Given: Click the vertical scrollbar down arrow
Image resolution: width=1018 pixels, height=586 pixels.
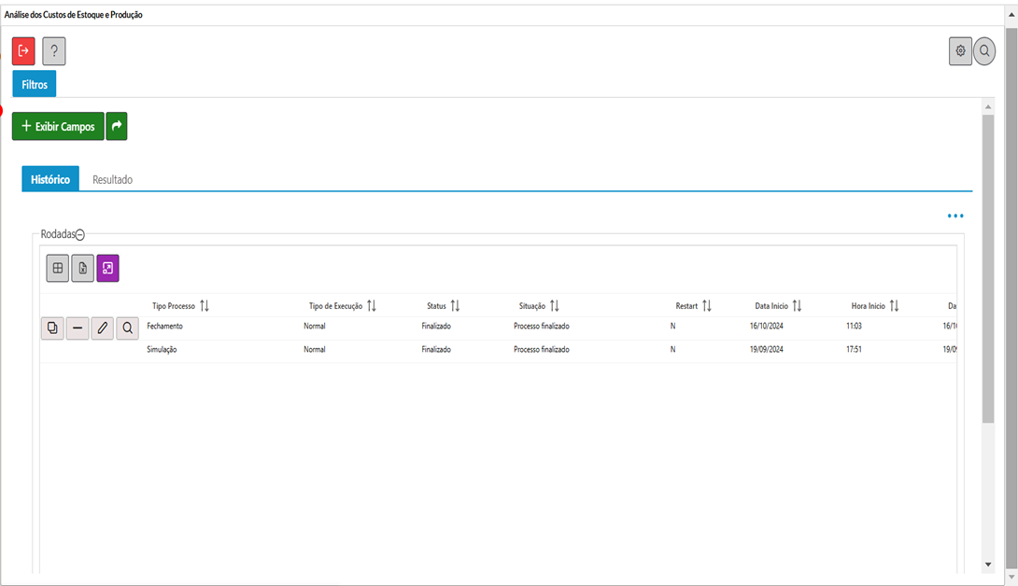Looking at the screenshot, I should tap(988, 565).
